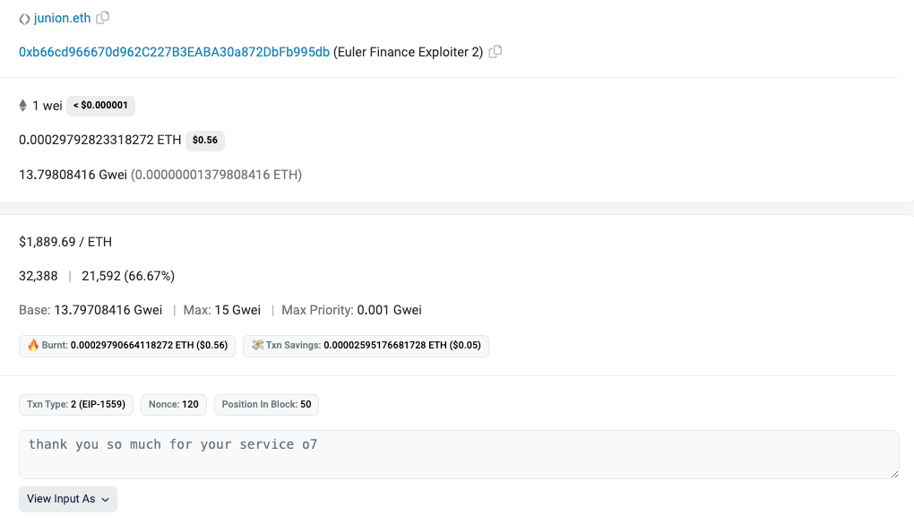Click the Ethereum diamond icon
This screenshot has height=524, width=914.
coord(22,106)
